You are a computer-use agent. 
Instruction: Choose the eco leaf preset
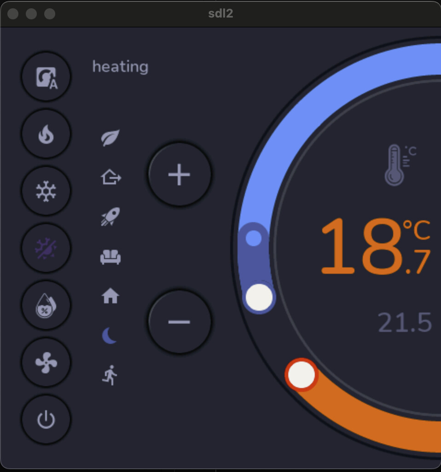(110, 138)
